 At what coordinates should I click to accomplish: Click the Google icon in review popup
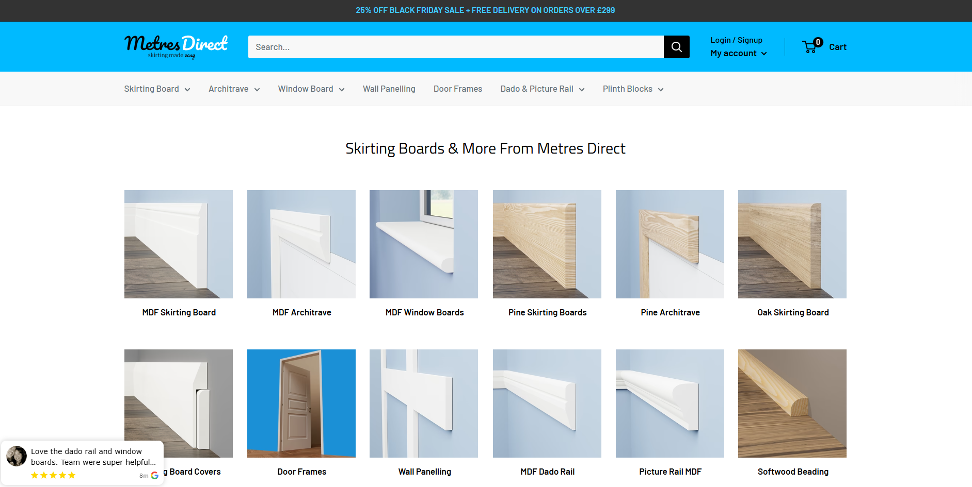pos(154,475)
